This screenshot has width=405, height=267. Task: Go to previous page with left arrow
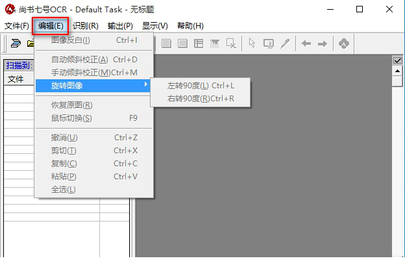[x=306, y=44]
